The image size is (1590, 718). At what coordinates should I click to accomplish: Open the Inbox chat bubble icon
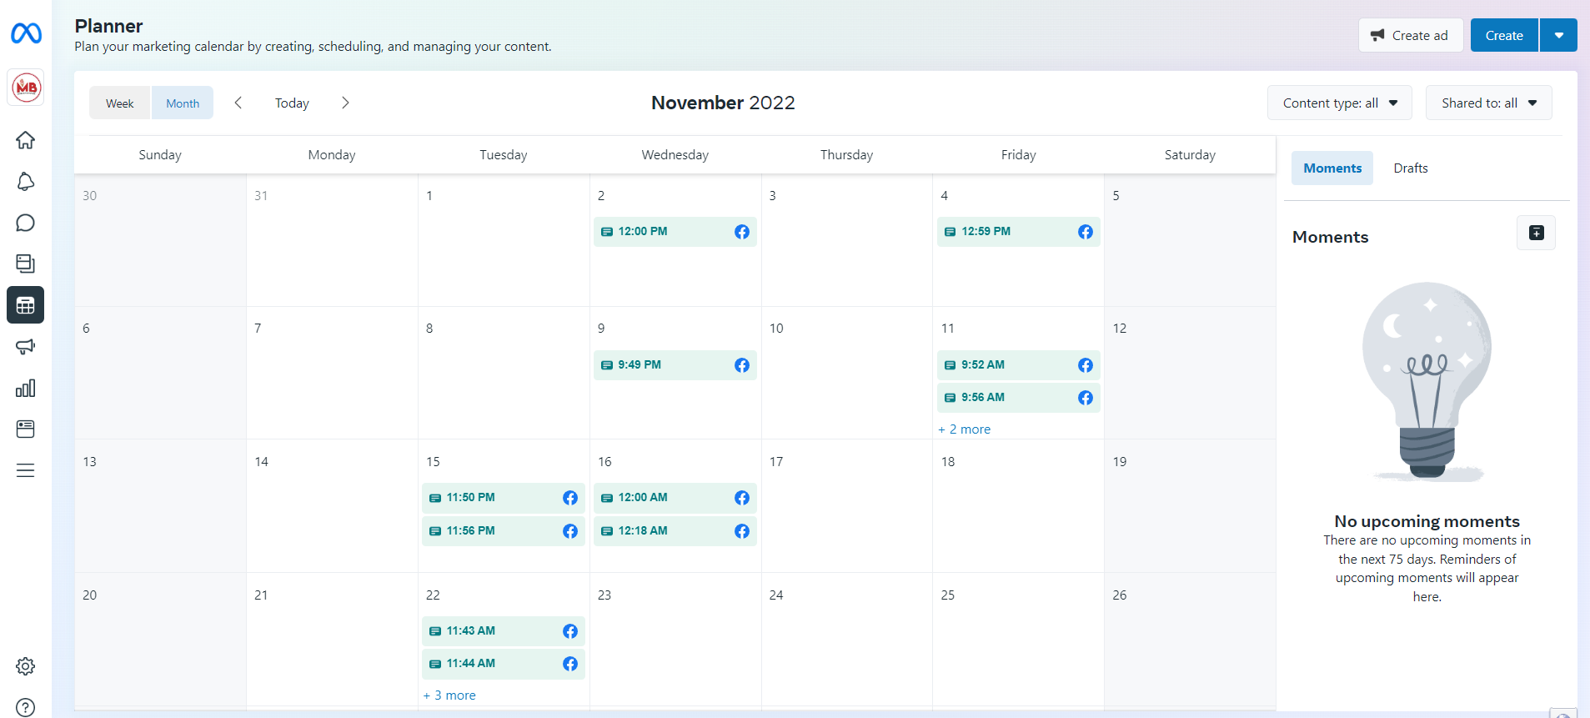coord(26,223)
